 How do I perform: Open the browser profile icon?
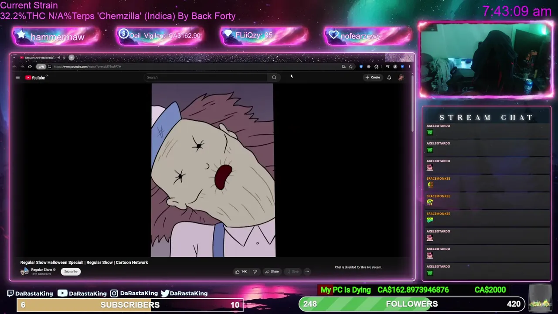[395, 66]
